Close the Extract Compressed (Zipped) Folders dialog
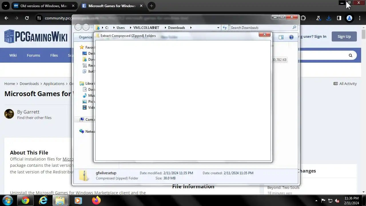Screen dimensions: 366x206 264,34
